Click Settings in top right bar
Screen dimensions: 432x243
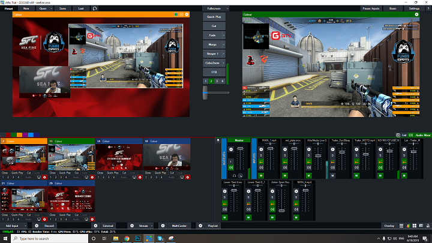coord(414,8)
